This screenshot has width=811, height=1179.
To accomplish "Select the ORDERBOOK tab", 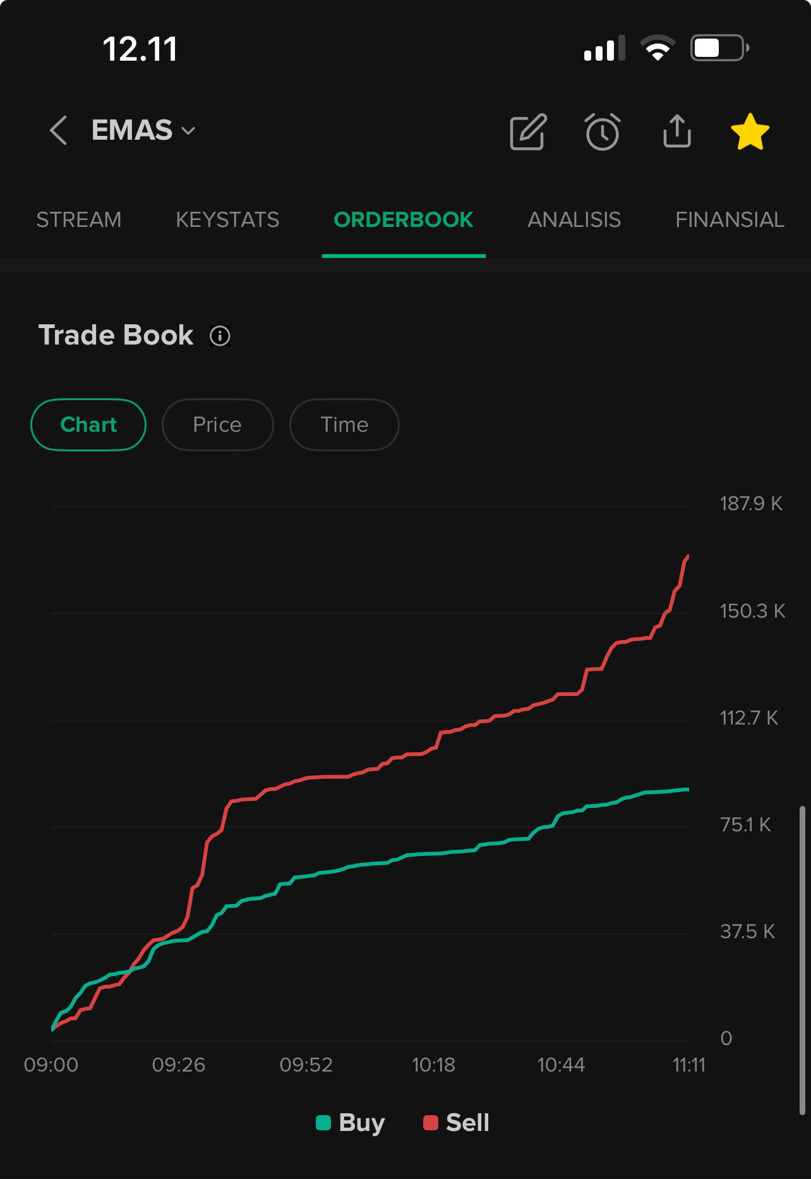I will pyautogui.click(x=404, y=220).
